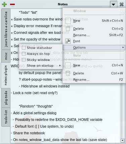Expand Options submenu arrow
This screenshot has height=144, width=126.
pyautogui.click(x=123, y=48)
